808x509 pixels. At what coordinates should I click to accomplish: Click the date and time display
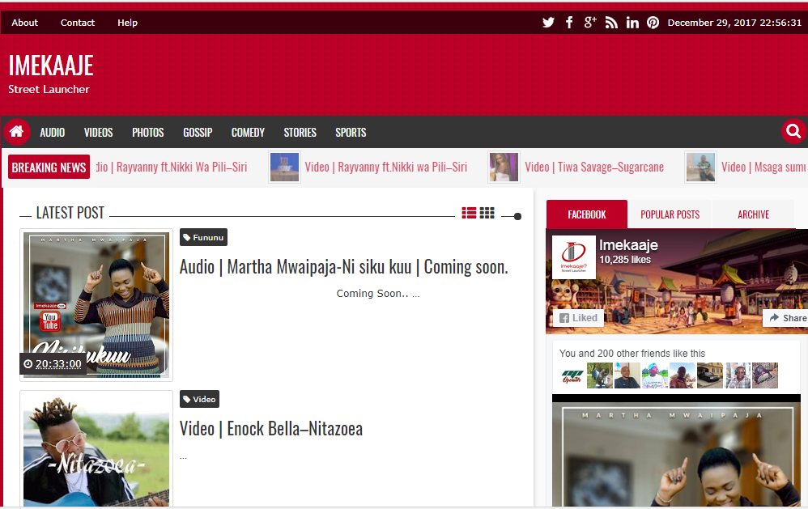735,23
